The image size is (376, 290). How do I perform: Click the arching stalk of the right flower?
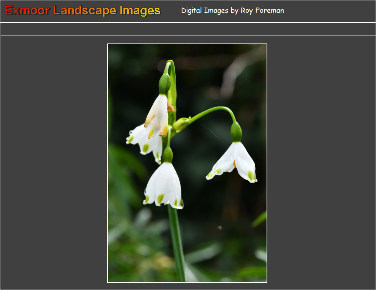coord(212,111)
